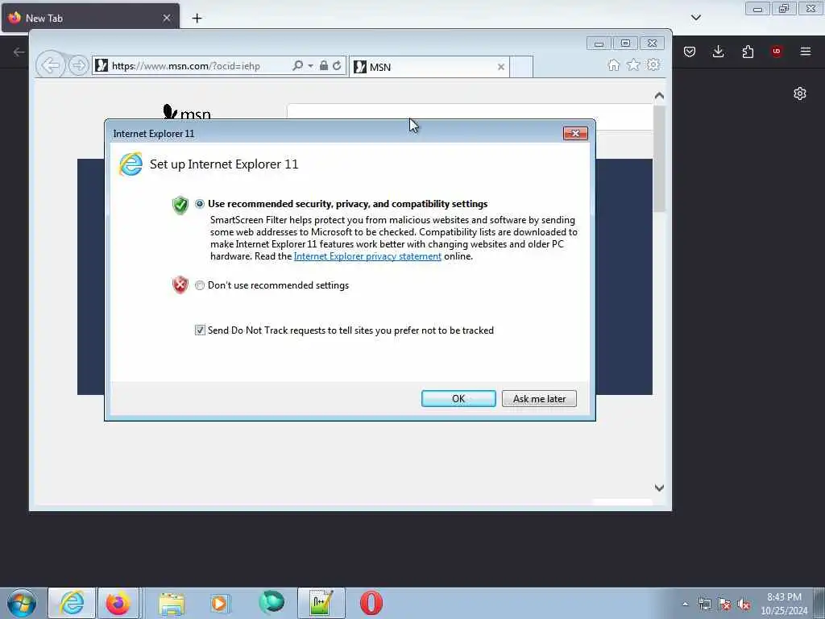Image resolution: width=825 pixels, height=619 pixels.
Task: Select the MSN tab in Internet Explorer
Action: point(429,67)
